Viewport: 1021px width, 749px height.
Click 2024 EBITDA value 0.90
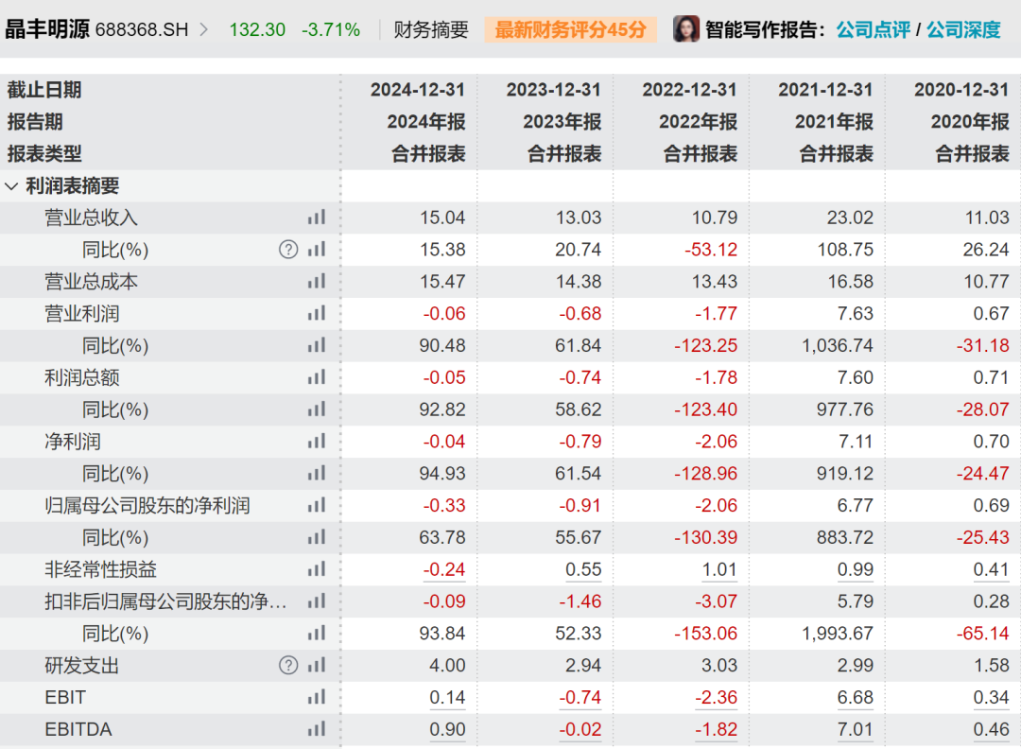pyautogui.click(x=447, y=729)
